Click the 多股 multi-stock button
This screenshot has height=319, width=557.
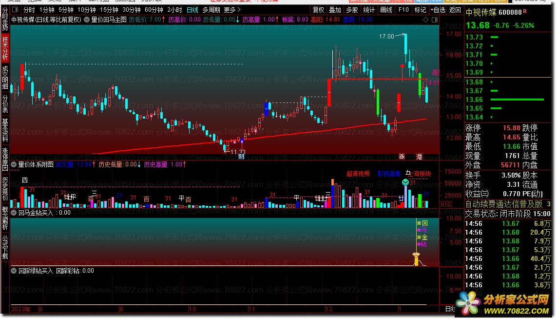(352, 10)
